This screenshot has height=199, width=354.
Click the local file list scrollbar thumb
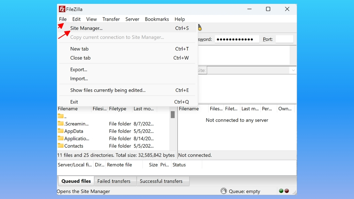pyautogui.click(x=173, y=115)
